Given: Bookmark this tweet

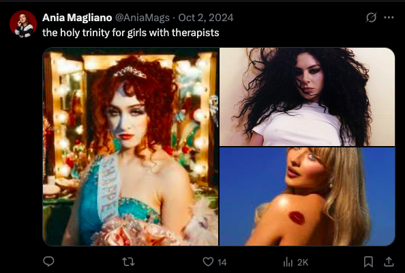Looking at the screenshot, I should coord(368,261).
